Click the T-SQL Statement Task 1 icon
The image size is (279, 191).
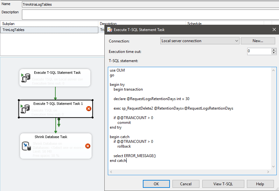click(x=24, y=109)
